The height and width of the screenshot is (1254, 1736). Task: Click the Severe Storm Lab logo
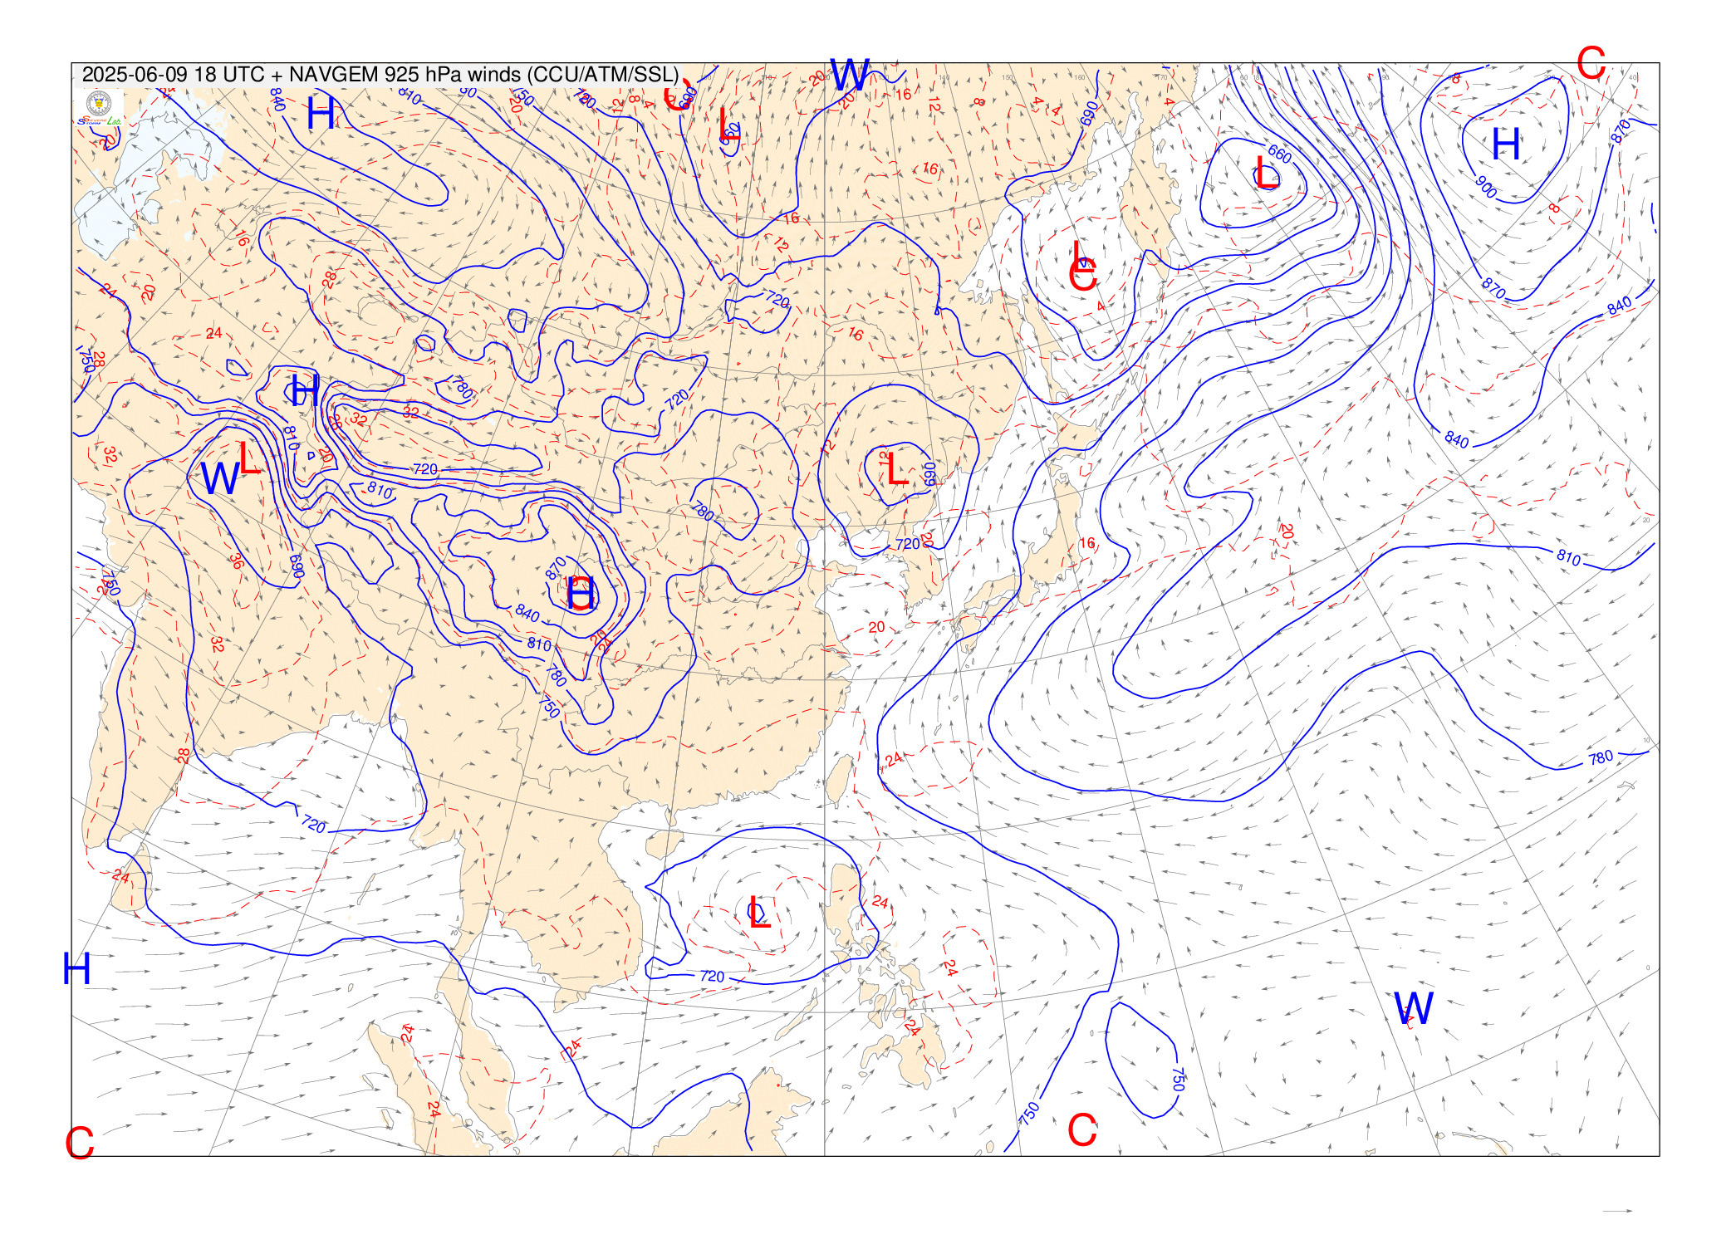[x=101, y=109]
